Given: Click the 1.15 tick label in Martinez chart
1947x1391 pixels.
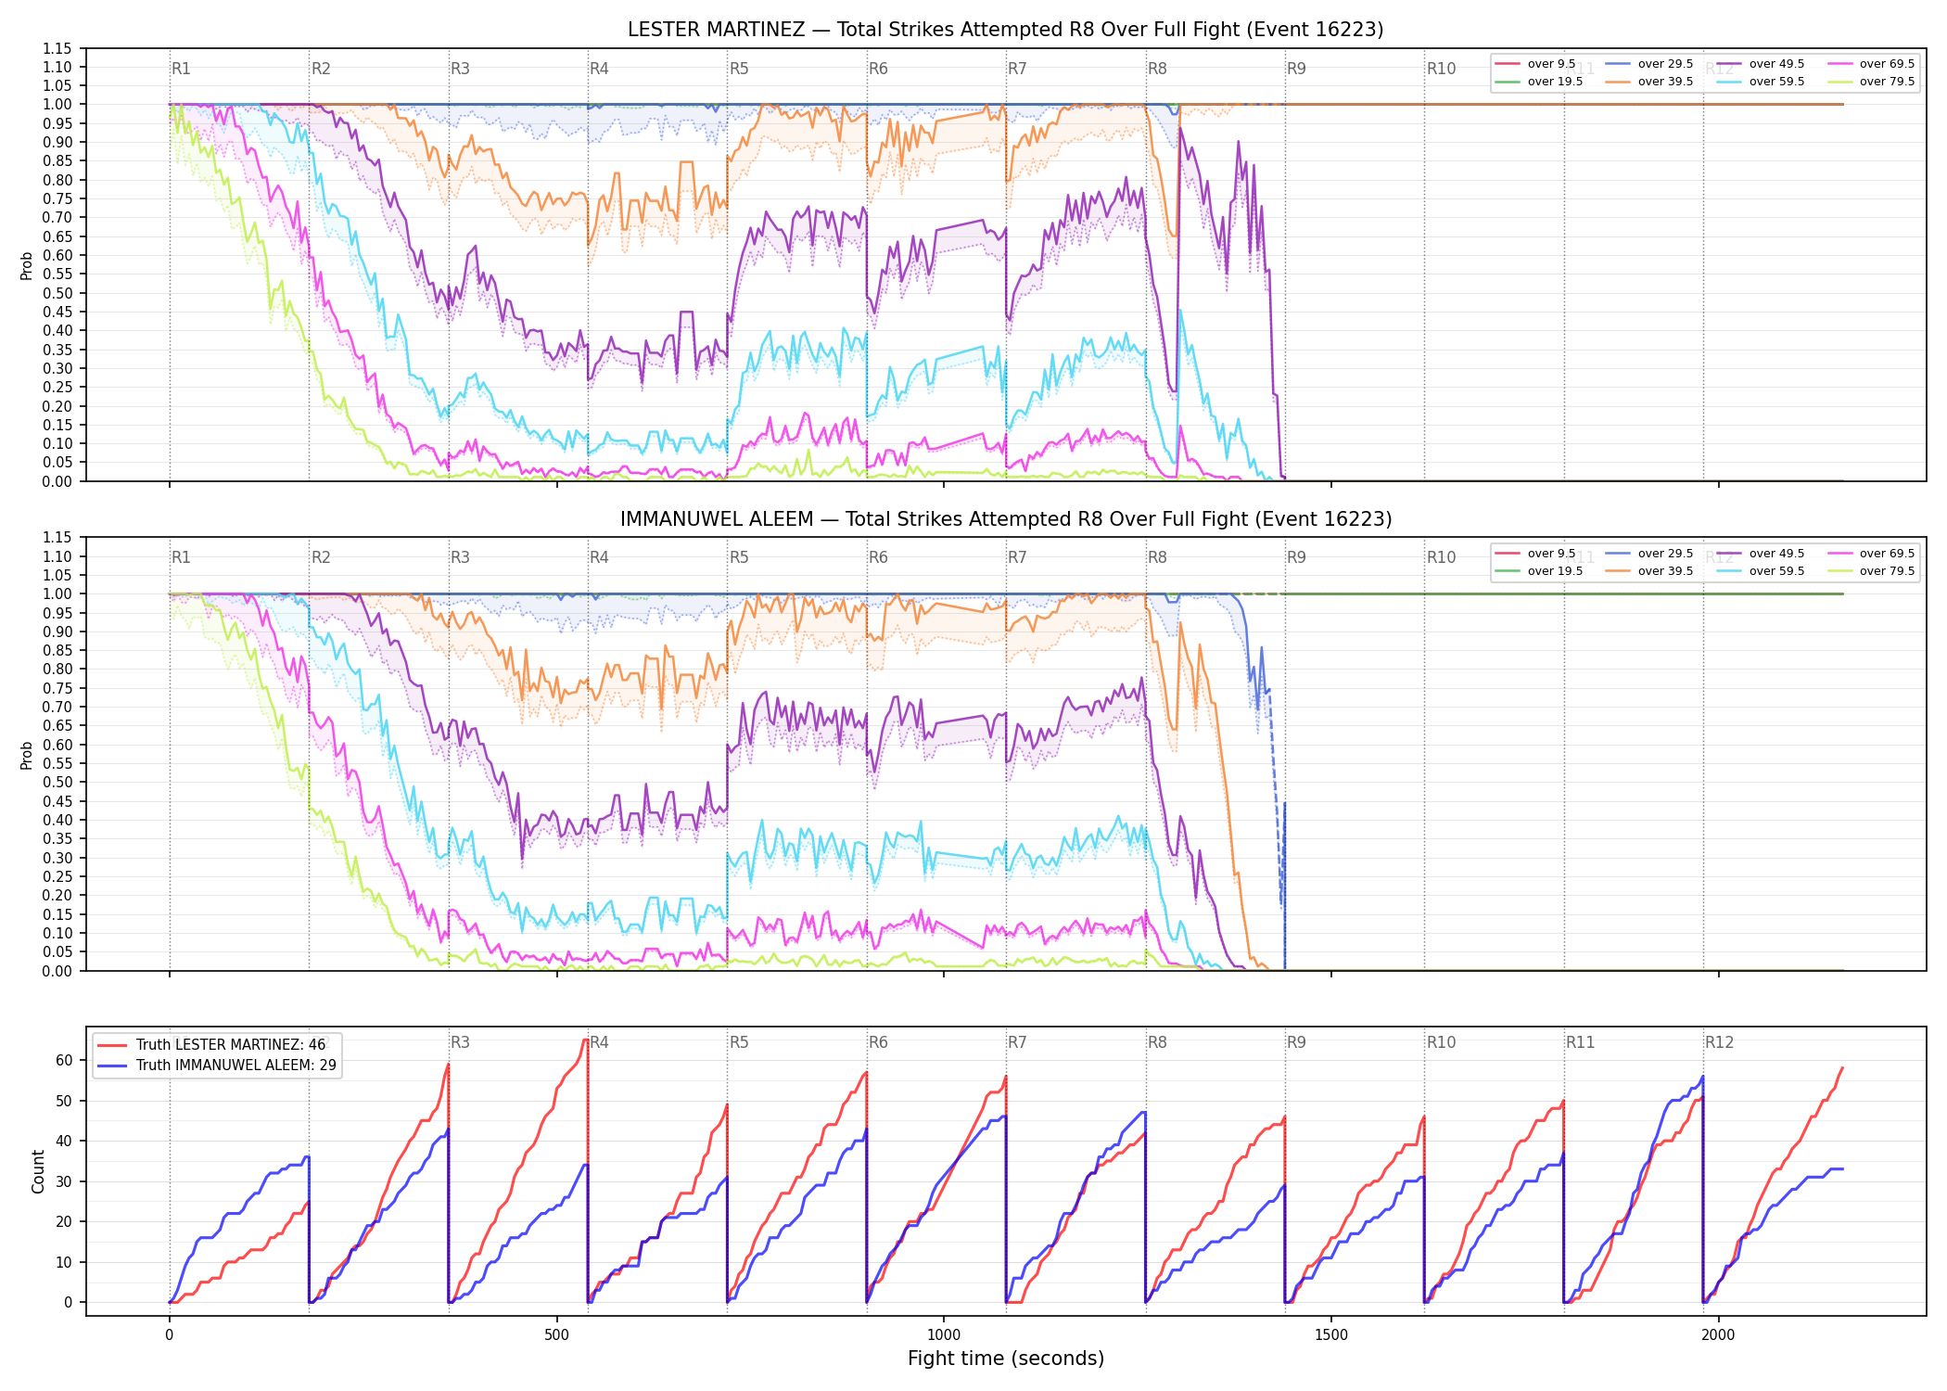Looking at the screenshot, I should coord(57,48).
